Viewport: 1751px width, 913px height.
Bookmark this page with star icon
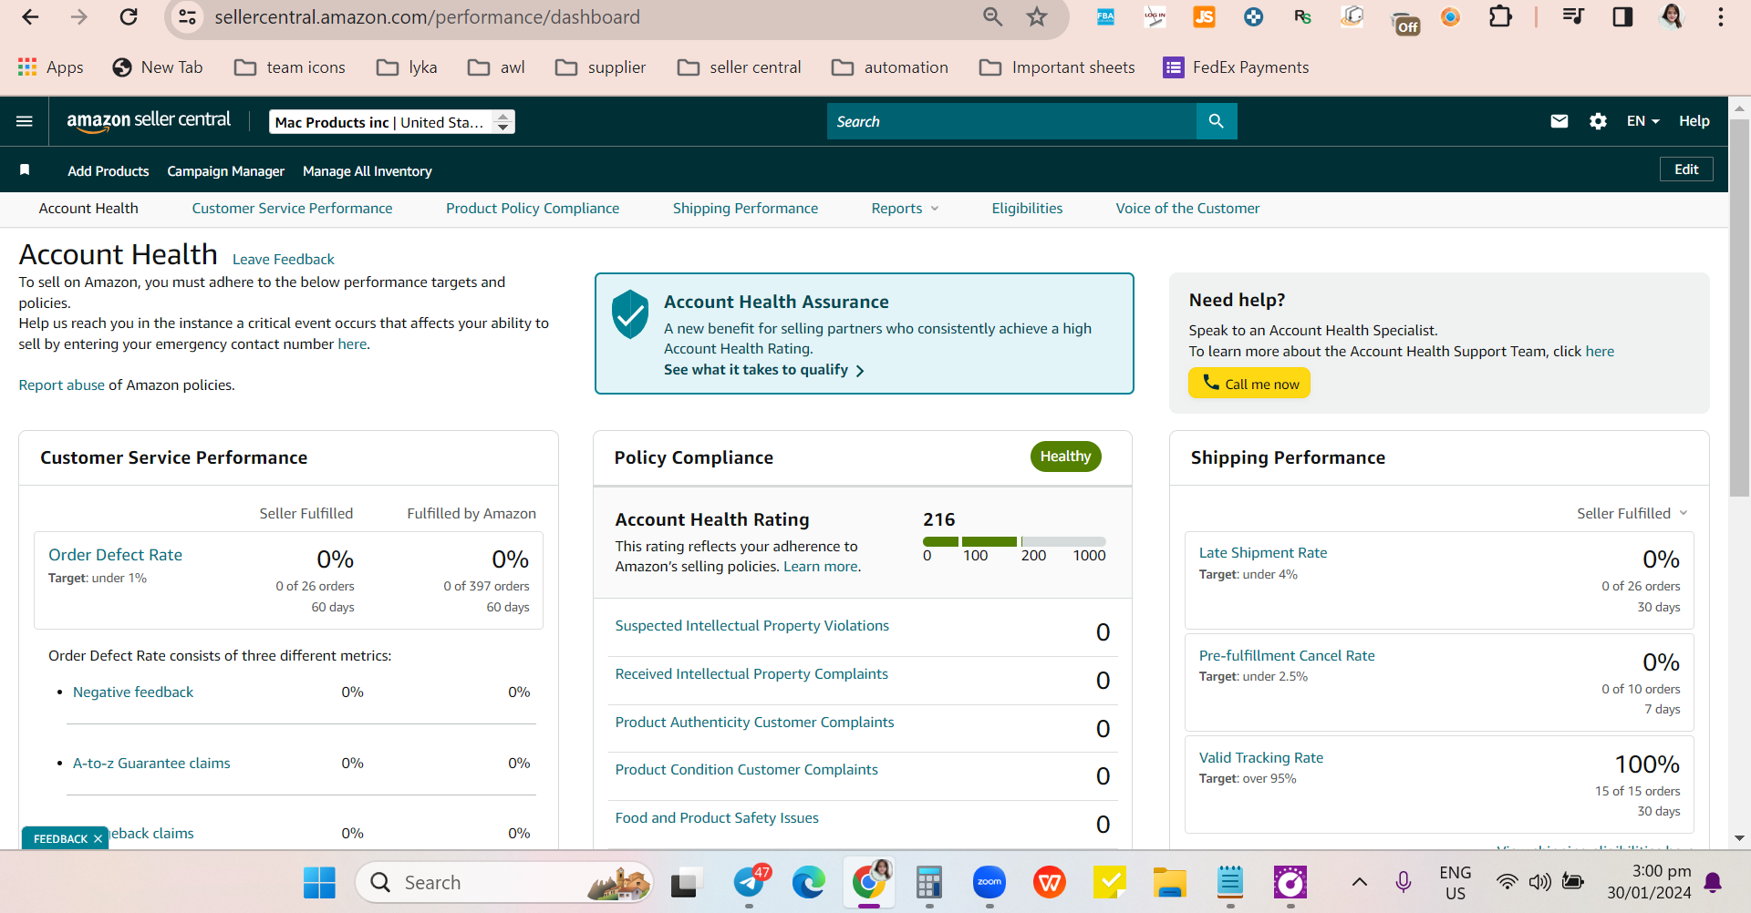(x=1037, y=17)
